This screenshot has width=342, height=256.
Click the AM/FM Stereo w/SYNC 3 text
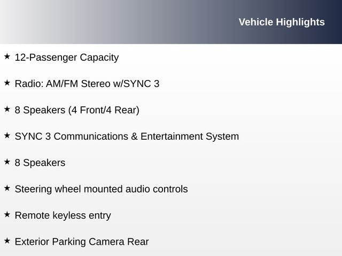(103, 84)
